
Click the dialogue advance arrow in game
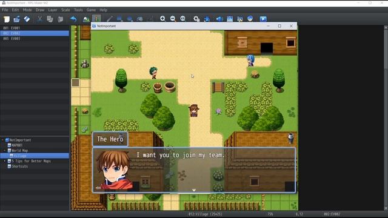pos(194,190)
